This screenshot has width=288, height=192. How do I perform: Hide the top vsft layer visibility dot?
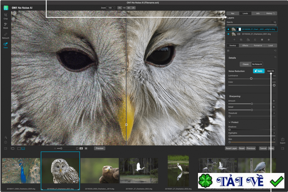tap(229, 29)
